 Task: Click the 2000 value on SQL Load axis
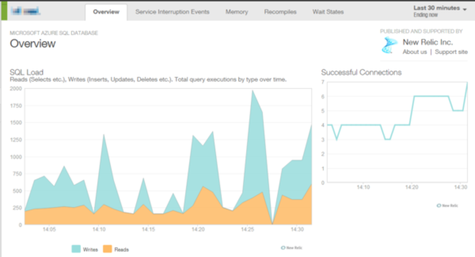point(16,89)
